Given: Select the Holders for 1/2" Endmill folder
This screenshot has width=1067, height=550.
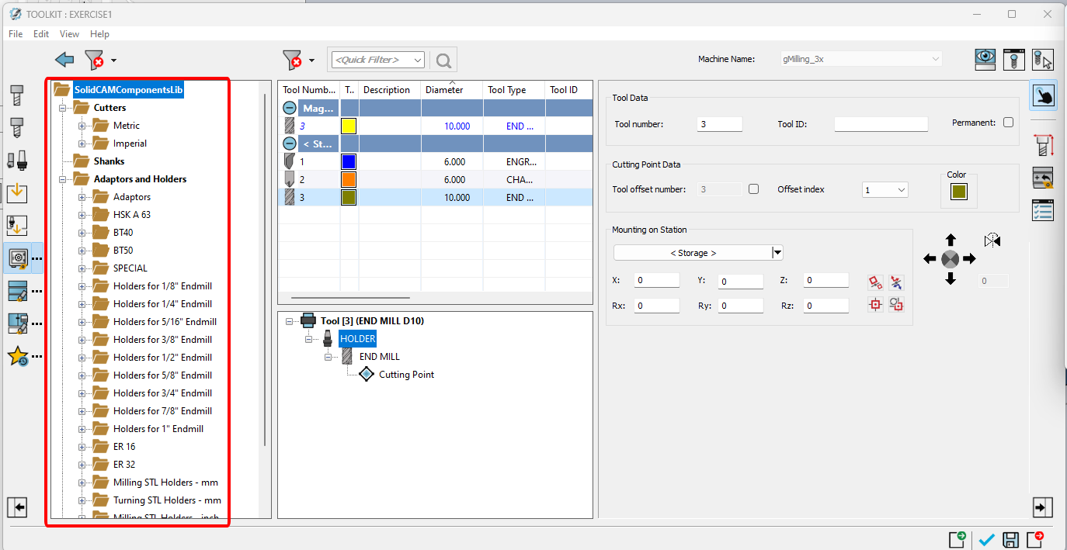Looking at the screenshot, I should coord(162,358).
